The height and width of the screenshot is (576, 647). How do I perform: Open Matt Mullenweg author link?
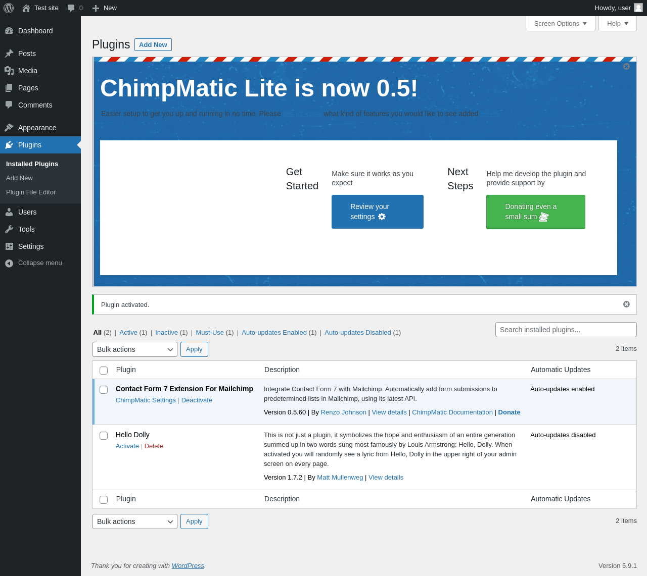340,478
